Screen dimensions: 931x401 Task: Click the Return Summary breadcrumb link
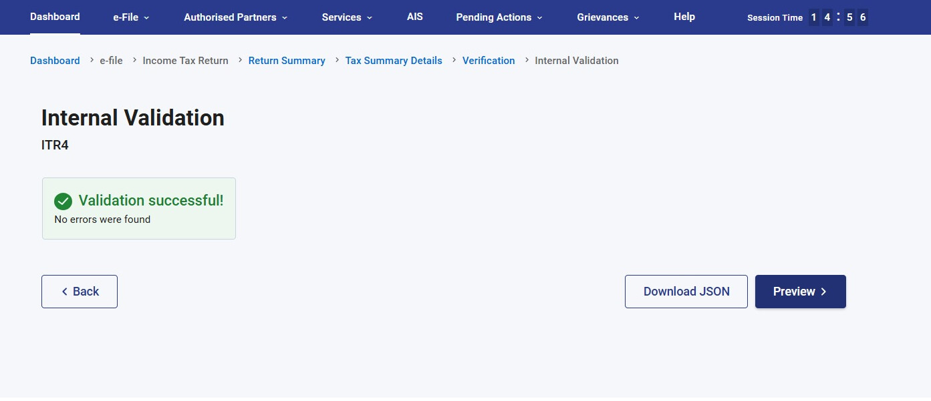coord(287,61)
